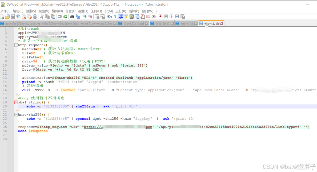Click the Close All files icon
Screen dimensions: 317x172
pos(30,17)
